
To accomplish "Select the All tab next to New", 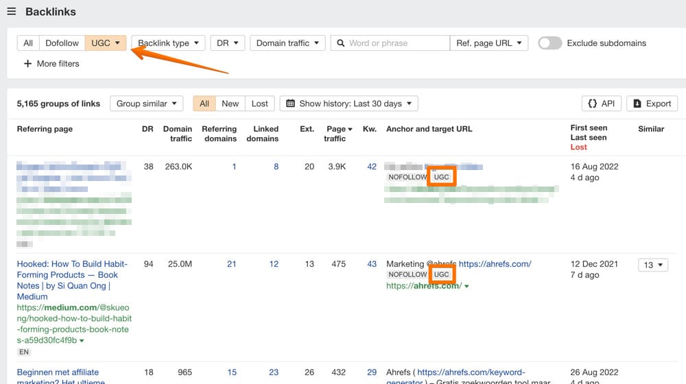I will [x=204, y=104].
